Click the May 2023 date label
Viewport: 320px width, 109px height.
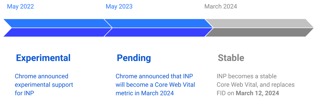[119, 7]
